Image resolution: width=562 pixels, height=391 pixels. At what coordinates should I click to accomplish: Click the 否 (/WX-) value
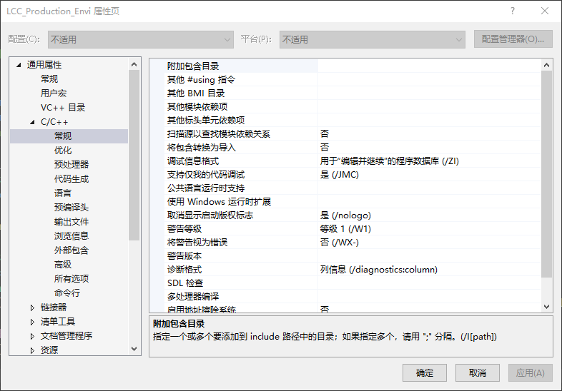(340, 243)
